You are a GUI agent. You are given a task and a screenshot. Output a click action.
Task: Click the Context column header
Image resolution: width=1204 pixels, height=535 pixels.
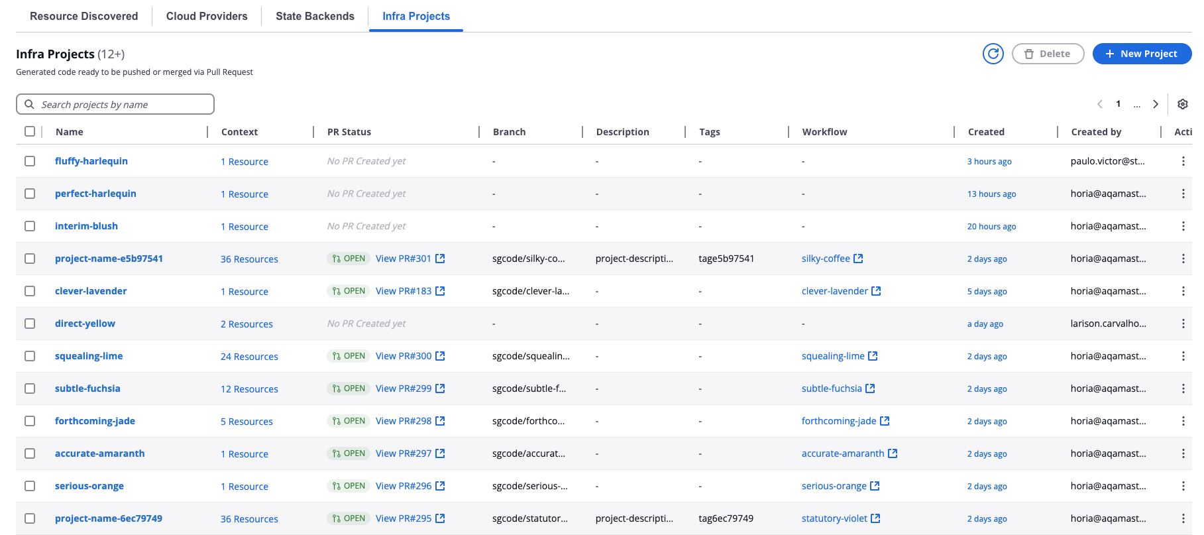tap(239, 132)
